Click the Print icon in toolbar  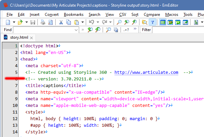(42, 22)
